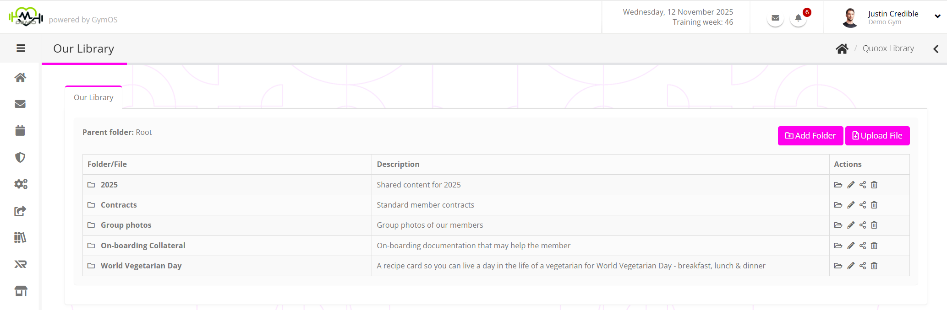Delete the World Vegetarian Day folder
Image resolution: width=947 pixels, height=310 pixels.
pyautogui.click(x=874, y=266)
